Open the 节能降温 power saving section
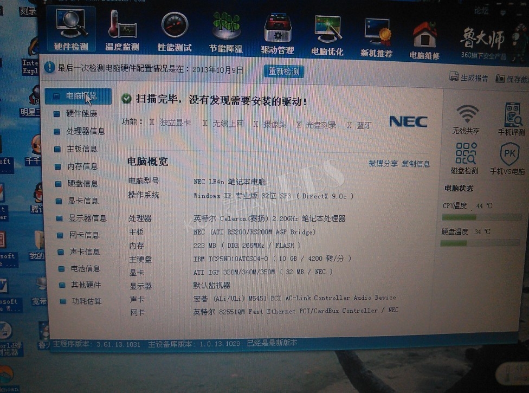 [x=226, y=33]
